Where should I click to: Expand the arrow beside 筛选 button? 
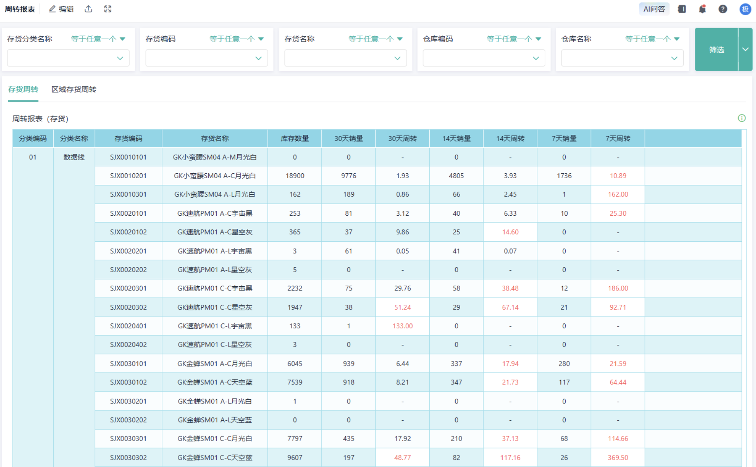(x=745, y=50)
